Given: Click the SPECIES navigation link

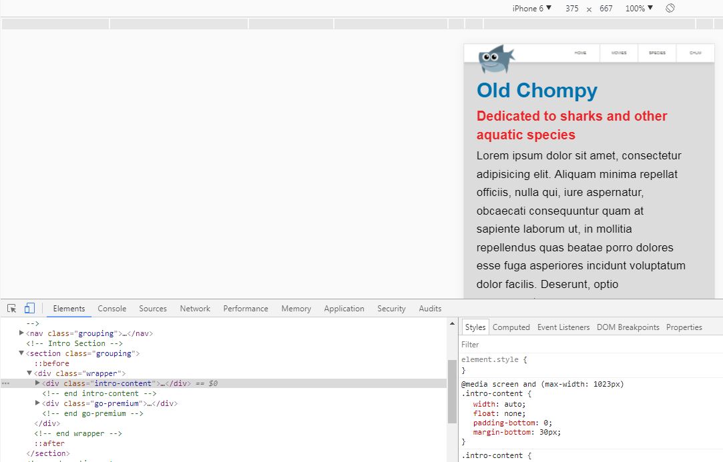Looking at the screenshot, I should pos(657,53).
